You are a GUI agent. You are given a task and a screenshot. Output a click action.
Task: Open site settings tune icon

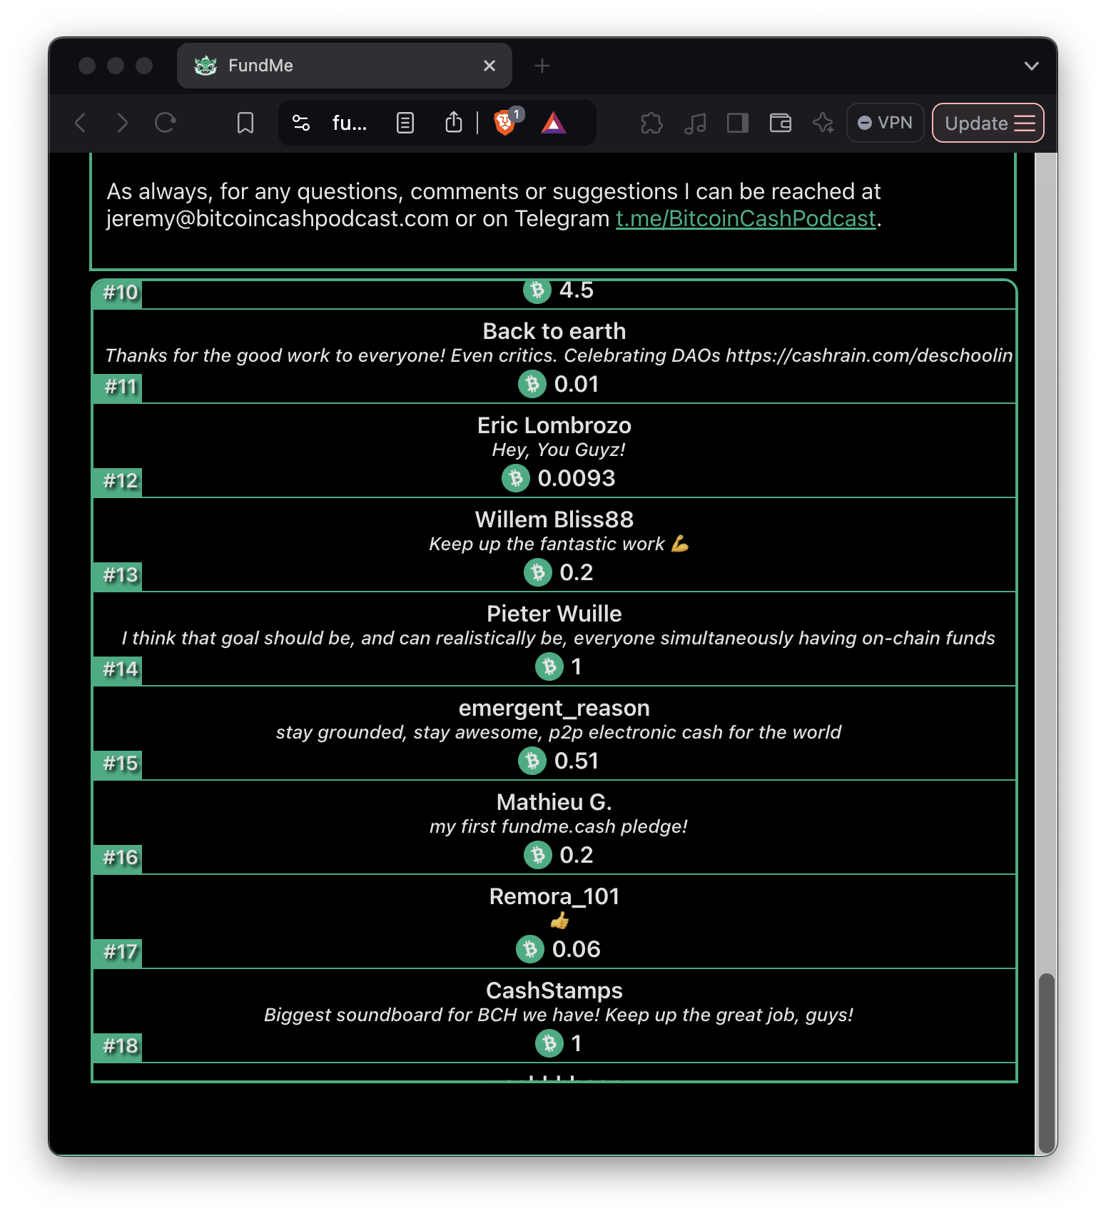click(301, 123)
